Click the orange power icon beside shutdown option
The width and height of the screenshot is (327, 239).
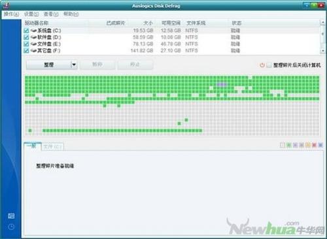pos(262,65)
